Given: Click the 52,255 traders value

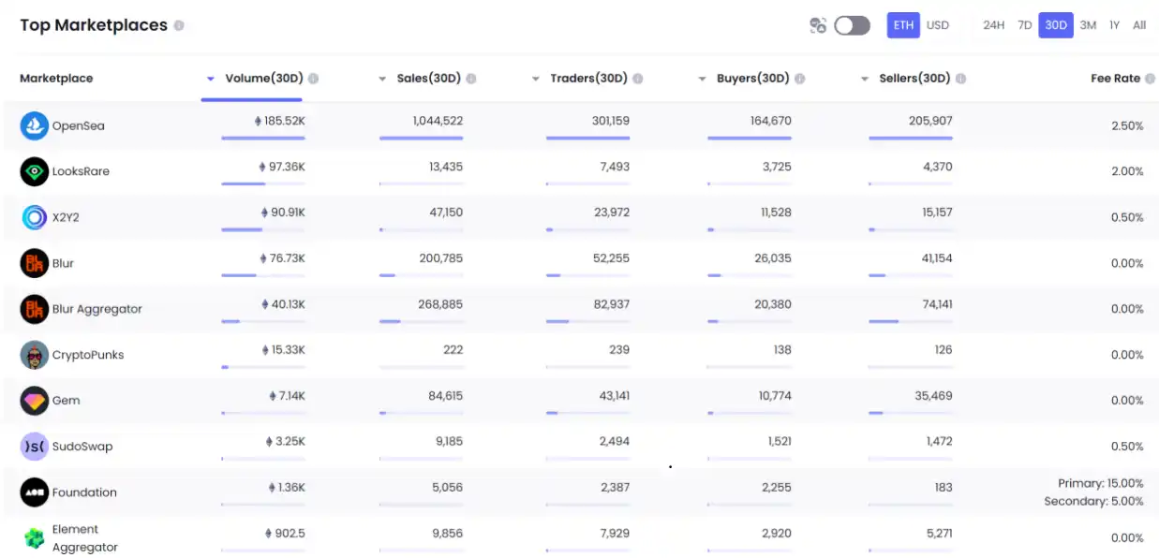Looking at the screenshot, I should pos(613,258).
